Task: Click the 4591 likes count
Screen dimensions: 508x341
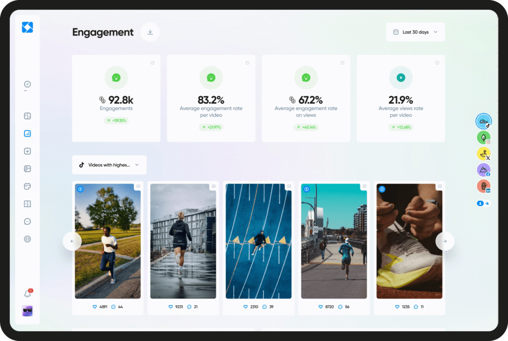Action: 103,307
